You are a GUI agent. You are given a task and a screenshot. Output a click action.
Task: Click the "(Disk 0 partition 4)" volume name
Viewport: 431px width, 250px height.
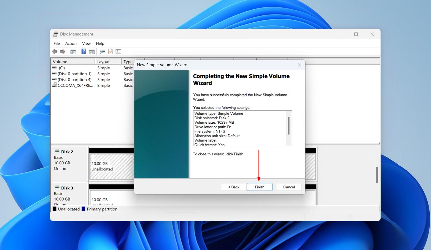click(x=75, y=80)
